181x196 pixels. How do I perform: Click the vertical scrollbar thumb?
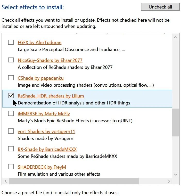176,123
